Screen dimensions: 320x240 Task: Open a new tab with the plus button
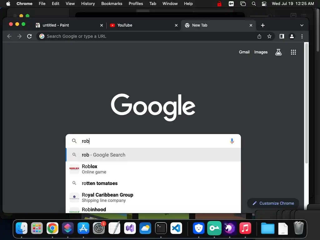pyautogui.click(x=262, y=25)
